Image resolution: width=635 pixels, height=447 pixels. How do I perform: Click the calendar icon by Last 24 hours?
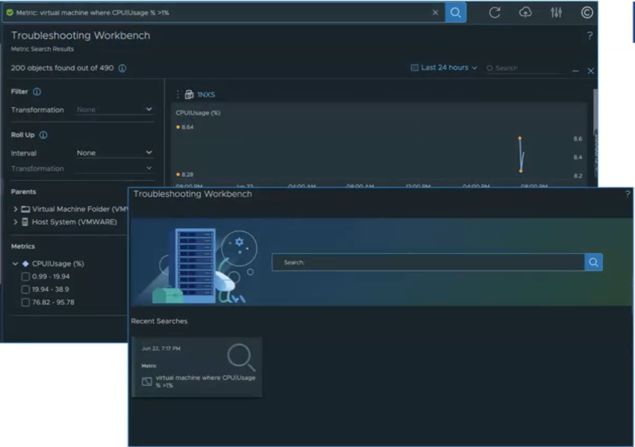(x=414, y=68)
